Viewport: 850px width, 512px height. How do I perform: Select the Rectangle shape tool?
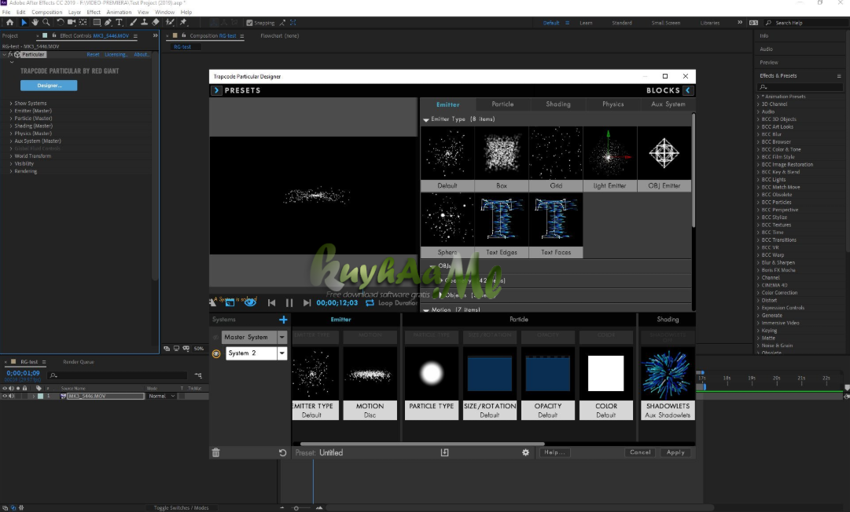pos(97,23)
